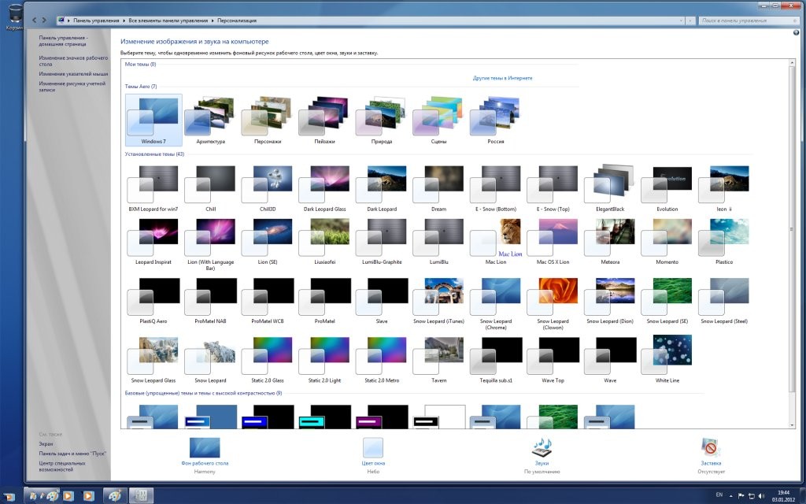Select the Snow Leopard (Steel) theme

click(x=724, y=301)
